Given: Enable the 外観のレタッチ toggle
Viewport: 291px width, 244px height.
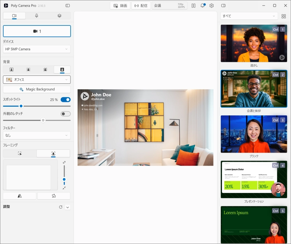Looking at the screenshot, I should (x=65, y=114).
